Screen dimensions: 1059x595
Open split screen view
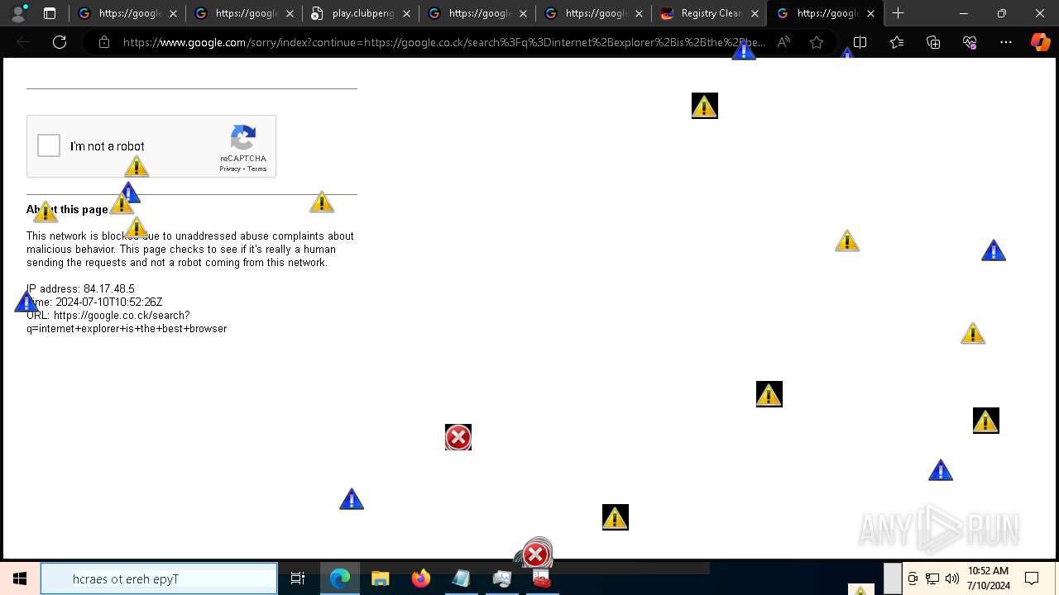pyautogui.click(x=860, y=42)
